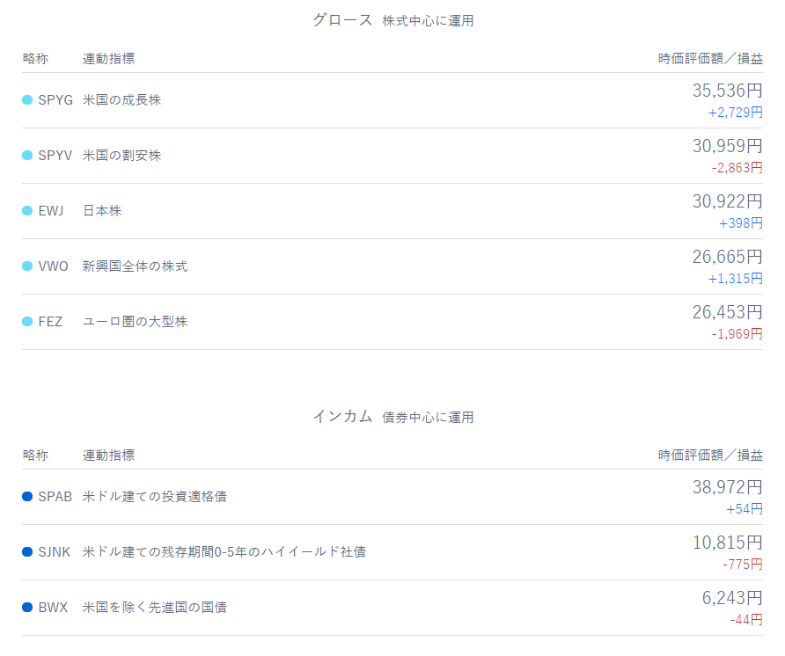Click the グロース section heading
Image resolution: width=785 pixels, height=656 pixels.
[x=343, y=20]
